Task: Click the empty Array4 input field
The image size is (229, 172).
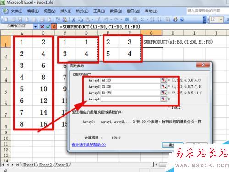Action: tap(131, 99)
